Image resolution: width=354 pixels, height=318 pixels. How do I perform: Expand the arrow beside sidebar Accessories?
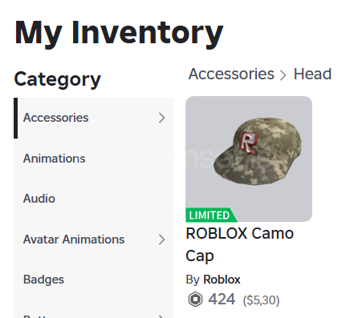click(x=161, y=118)
